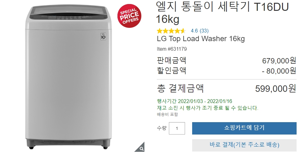Click 바로 결제(기본 주소로 배송) button
This screenshot has height=154, width=300.
tap(244, 144)
